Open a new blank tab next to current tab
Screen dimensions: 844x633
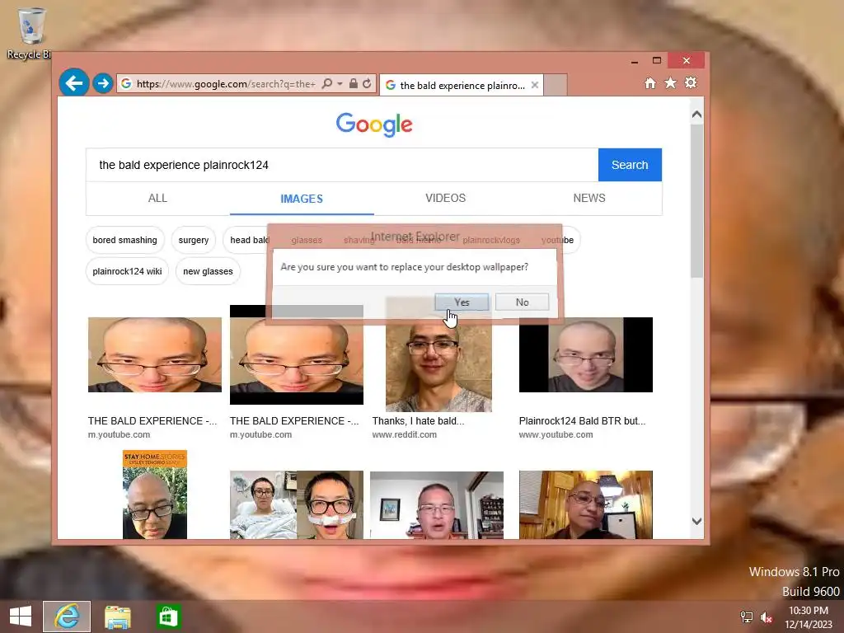556,85
